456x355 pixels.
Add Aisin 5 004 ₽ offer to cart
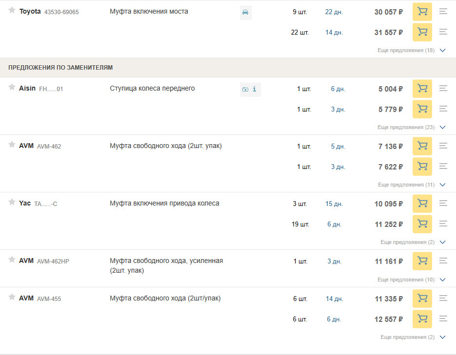click(422, 89)
